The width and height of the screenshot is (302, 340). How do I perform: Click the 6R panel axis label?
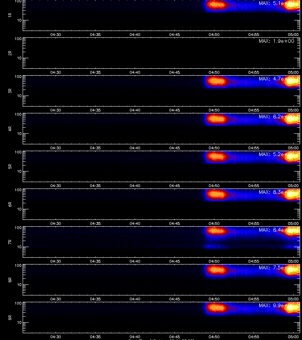click(10, 204)
